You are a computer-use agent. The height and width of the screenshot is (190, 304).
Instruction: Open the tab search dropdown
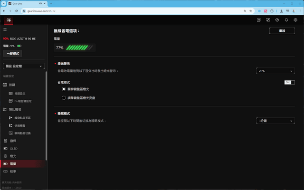3,3
